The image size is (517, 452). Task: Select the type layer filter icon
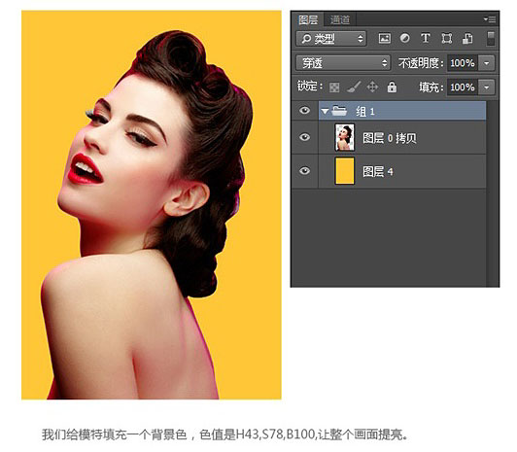click(426, 38)
